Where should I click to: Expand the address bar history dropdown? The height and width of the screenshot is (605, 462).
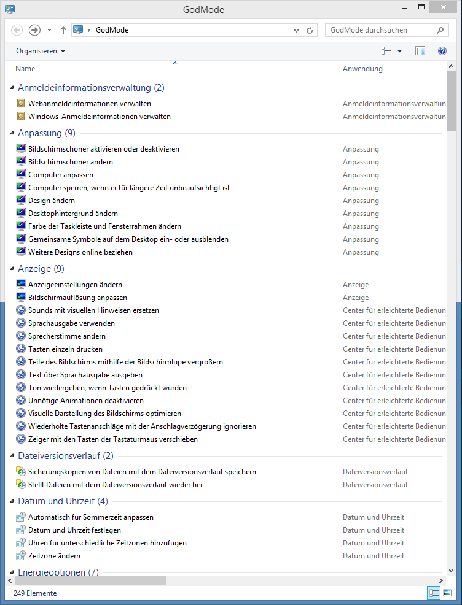(296, 30)
